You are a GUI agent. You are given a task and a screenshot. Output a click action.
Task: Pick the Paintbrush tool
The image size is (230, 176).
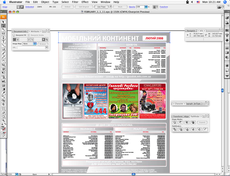pos(3,53)
